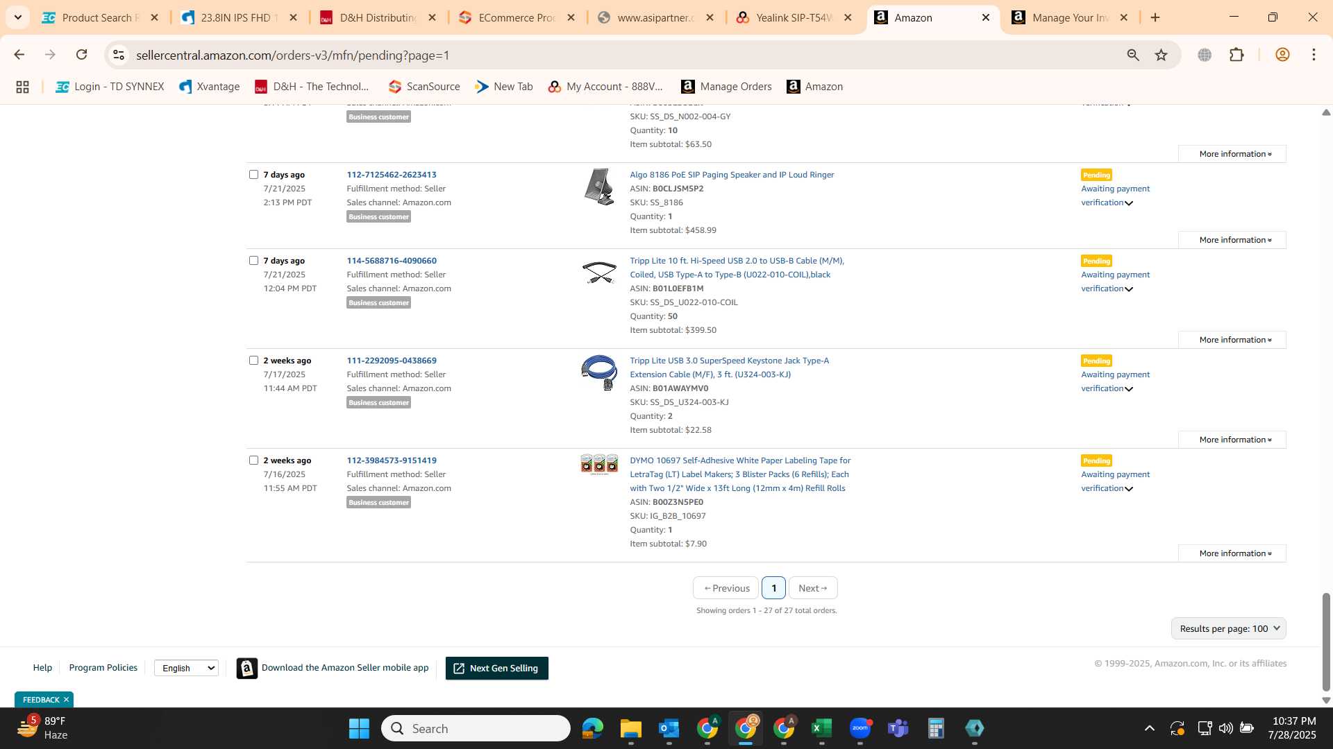Select checkbox for order 111-2292095-0438669

tap(253, 361)
